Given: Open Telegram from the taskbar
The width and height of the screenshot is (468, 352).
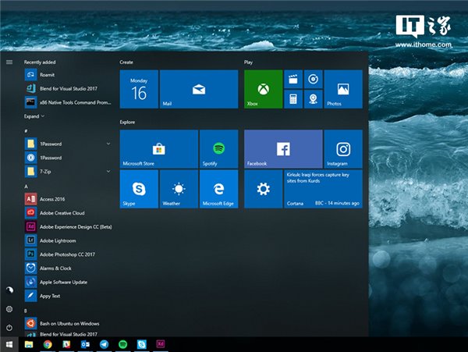Looking at the screenshot, I should point(105,344).
